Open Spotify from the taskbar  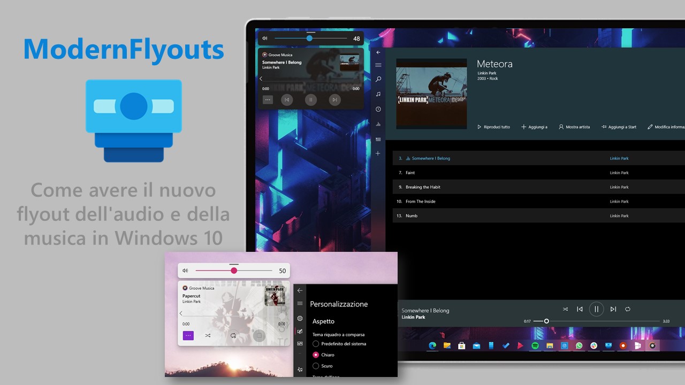pos(535,346)
